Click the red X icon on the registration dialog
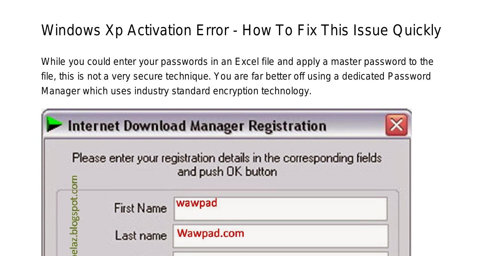The height and width of the screenshot is (256, 490). point(396,125)
